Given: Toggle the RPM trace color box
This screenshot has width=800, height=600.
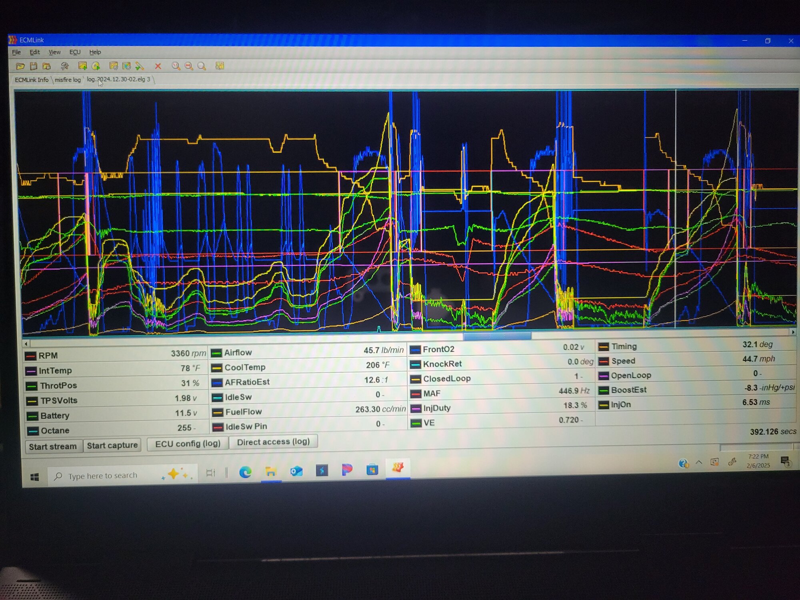Looking at the screenshot, I should 30,356.
